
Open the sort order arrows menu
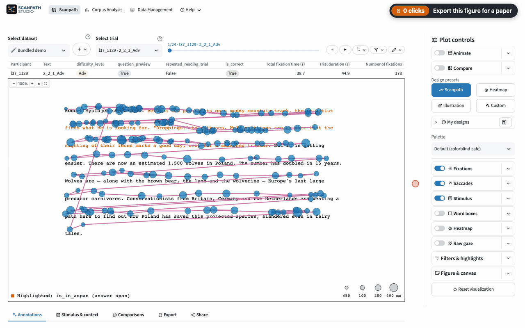(x=361, y=50)
